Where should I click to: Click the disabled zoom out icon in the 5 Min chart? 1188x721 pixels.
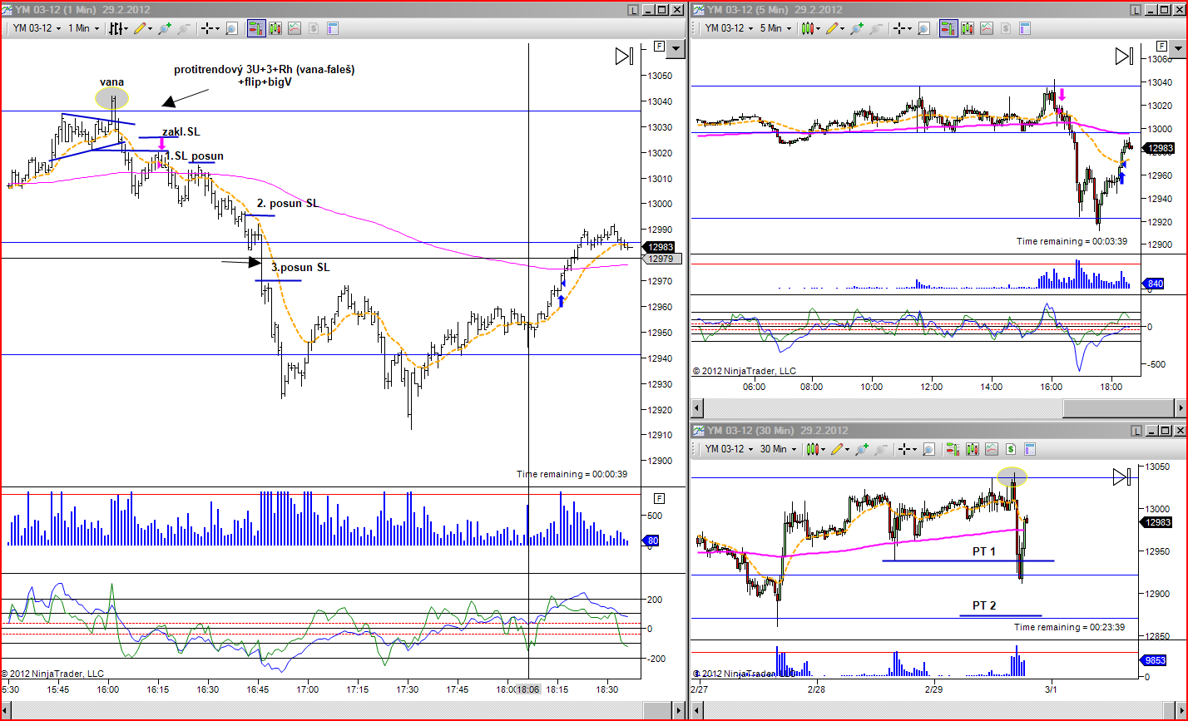876,28
